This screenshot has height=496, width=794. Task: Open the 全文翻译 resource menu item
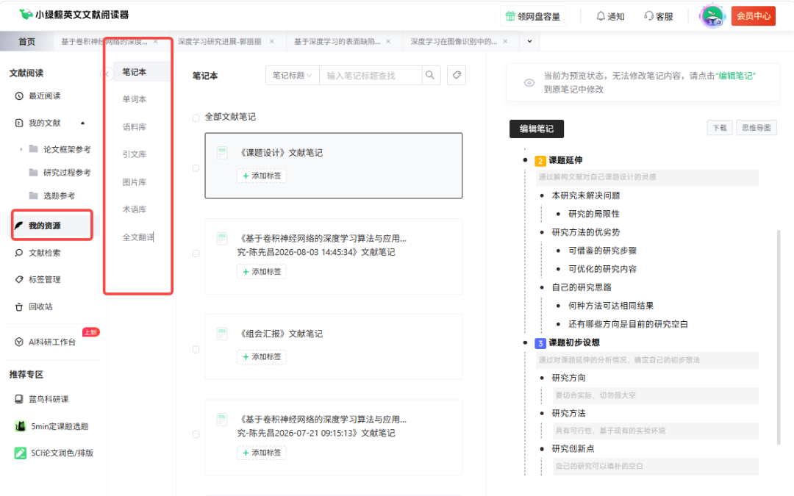[138, 237]
